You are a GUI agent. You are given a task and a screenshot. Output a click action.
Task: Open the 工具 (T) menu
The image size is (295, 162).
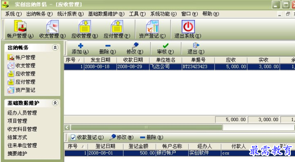point(137,14)
